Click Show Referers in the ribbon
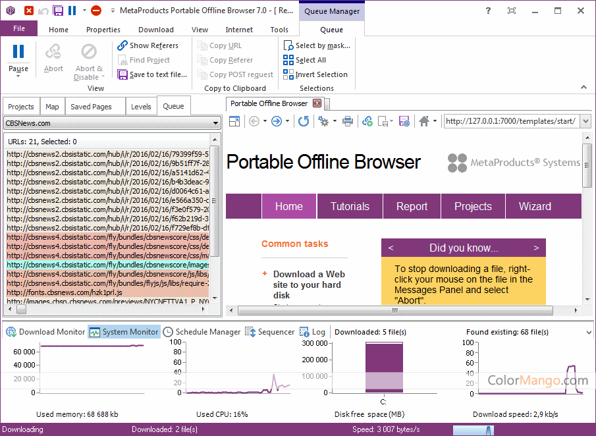Image resolution: width=596 pixels, height=436 pixels. point(148,45)
